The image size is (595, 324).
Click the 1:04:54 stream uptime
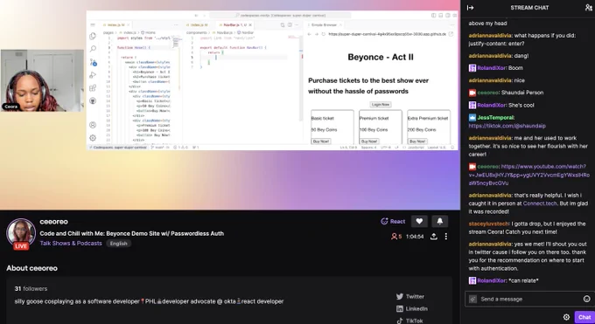point(415,237)
